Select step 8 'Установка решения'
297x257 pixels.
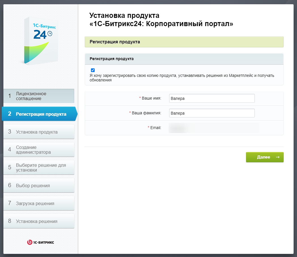pyautogui.click(x=39, y=221)
